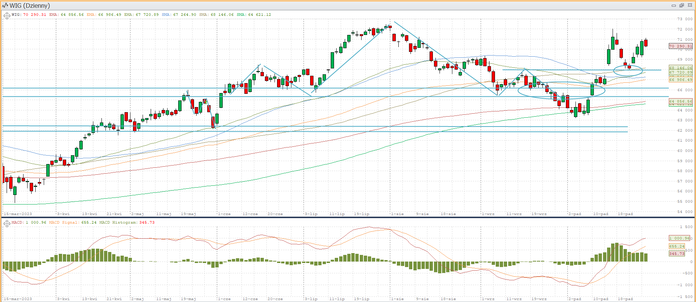The image size is (696, 302).
Task: Click the divider between price and MACD panes
Action: click(x=347, y=217)
